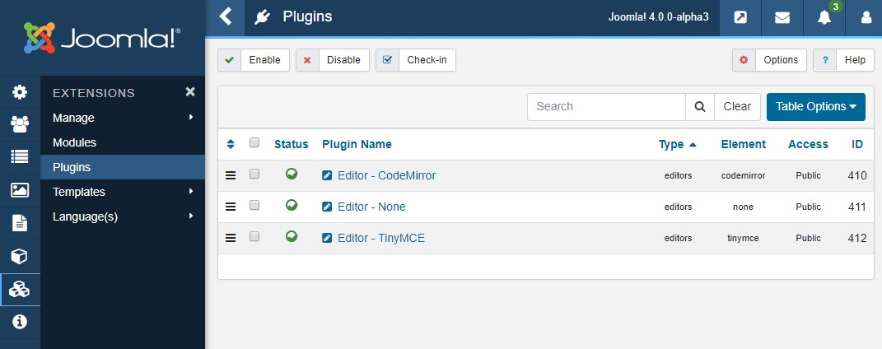Screen dimensions: 882x349
Task: Select Plugins in Extensions menu
Action: tap(123, 167)
